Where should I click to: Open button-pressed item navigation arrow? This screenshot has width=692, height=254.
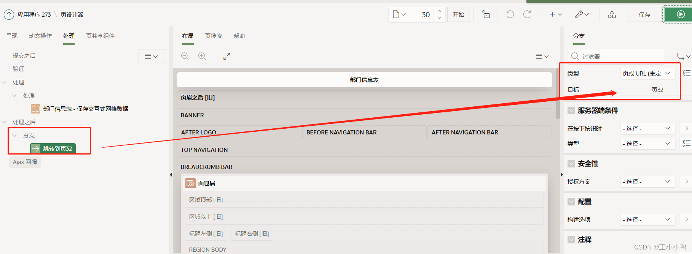[x=686, y=128]
